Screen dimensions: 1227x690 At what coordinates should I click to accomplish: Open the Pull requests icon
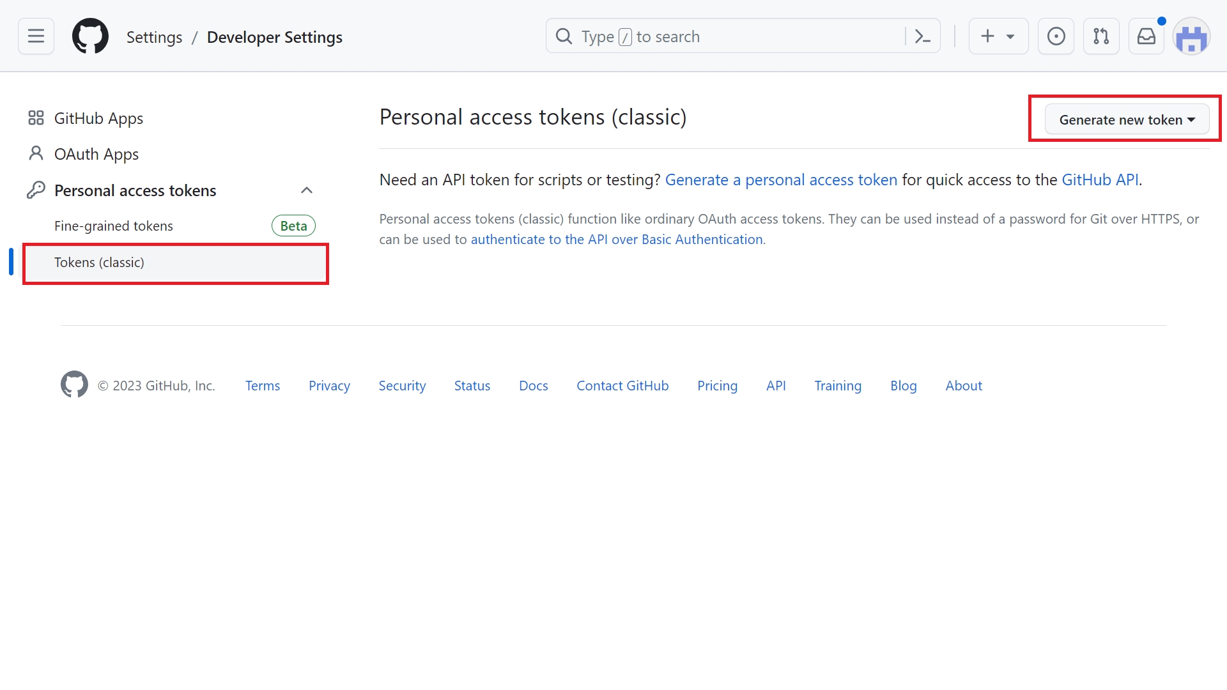(x=1100, y=36)
